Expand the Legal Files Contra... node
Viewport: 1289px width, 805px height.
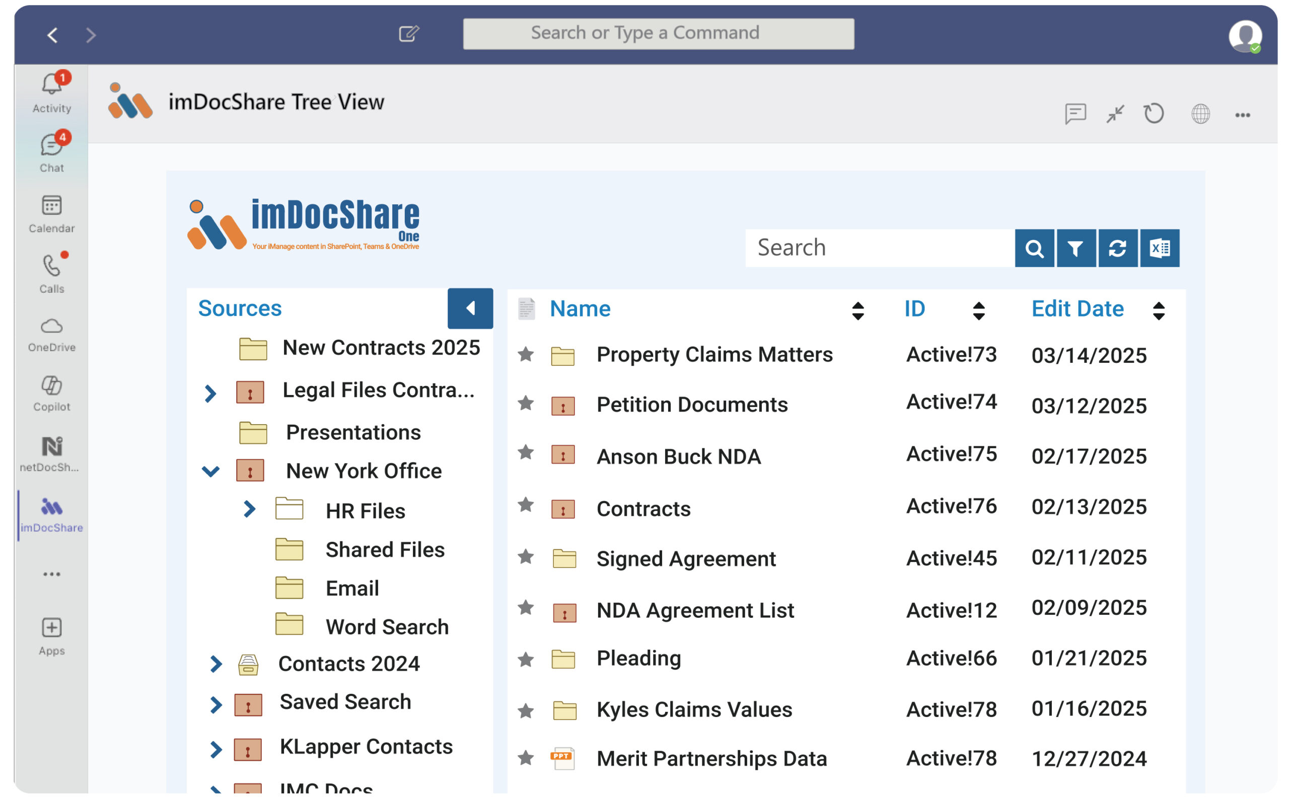coord(210,393)
